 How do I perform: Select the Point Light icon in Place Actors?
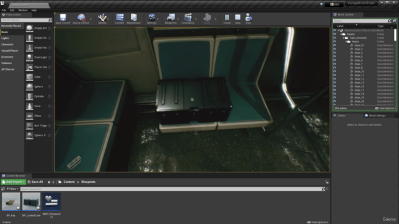(x=29, y=57)
